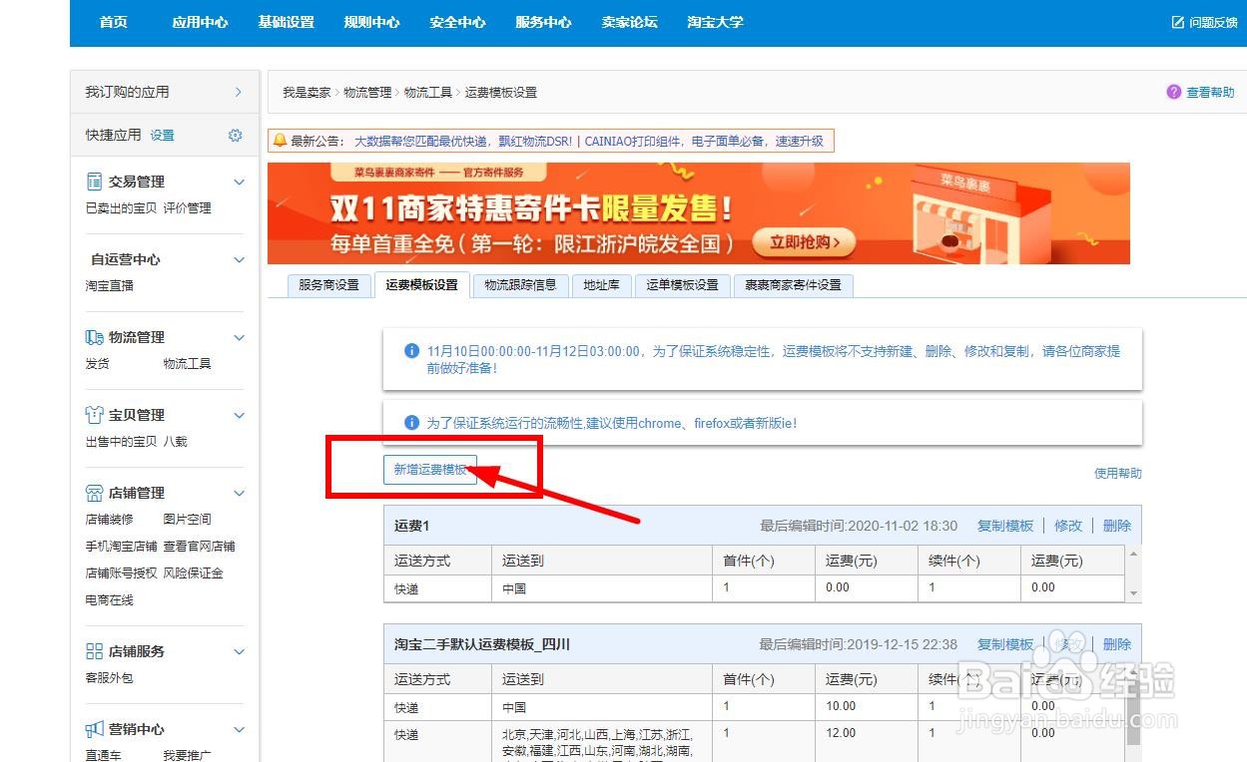Open the 最新公告 announcement text link
Screen dimensions: 1247x762
pos(589,142)
